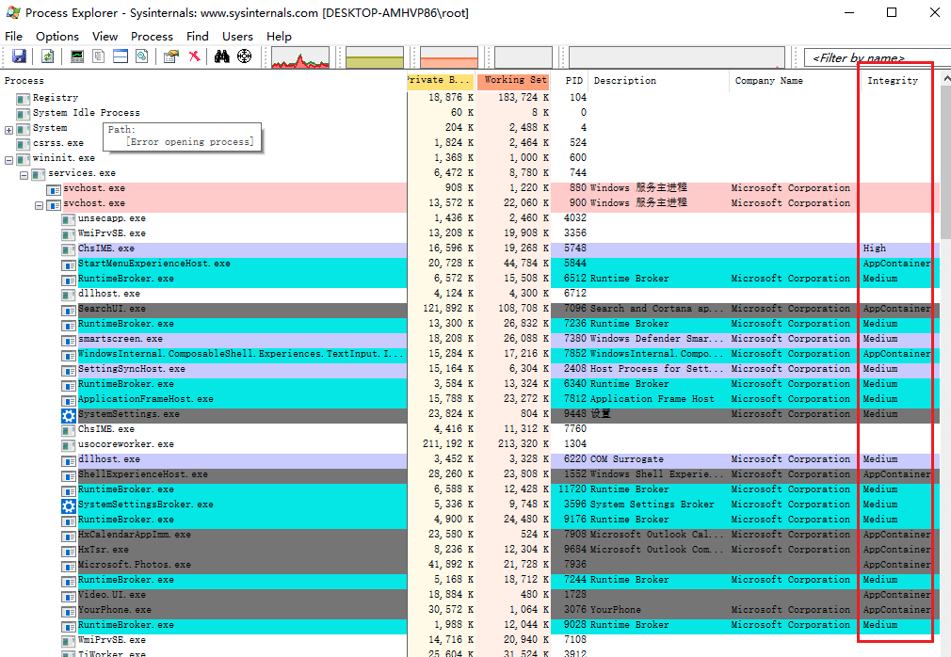This screenshot has height=657, width=951.
Task: Click the High integrity cell of ChsIME.exe
Action: (x=874, y=248)
